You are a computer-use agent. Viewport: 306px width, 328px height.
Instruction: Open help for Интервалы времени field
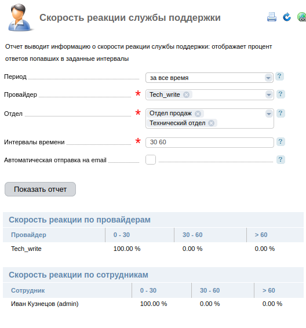[280, 142]
